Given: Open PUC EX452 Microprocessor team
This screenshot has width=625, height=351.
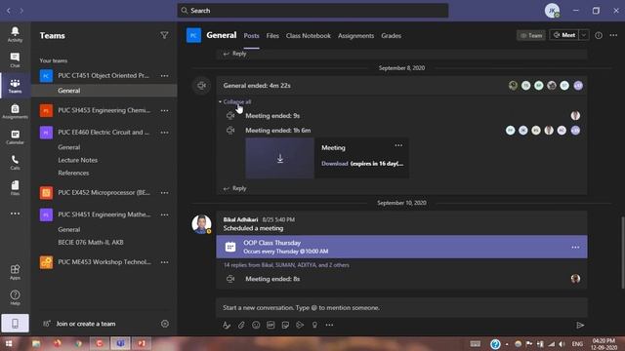Looking at the screenshot, I should click(104, 193).
